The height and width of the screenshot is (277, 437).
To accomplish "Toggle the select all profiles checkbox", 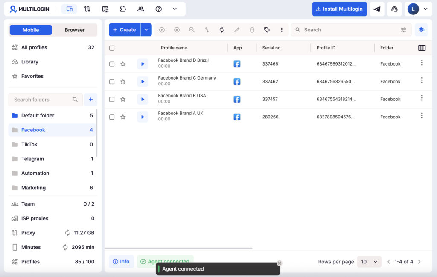I will click(112, 48).
